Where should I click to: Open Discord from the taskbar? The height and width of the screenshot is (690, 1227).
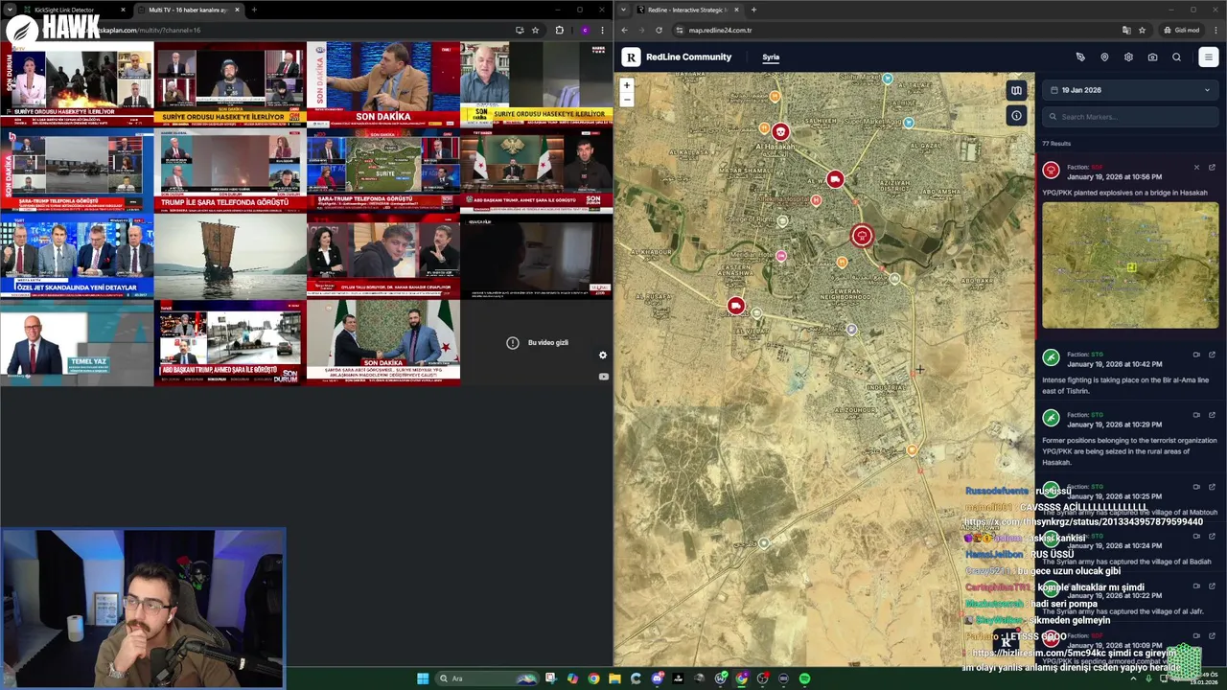(657, 678)
